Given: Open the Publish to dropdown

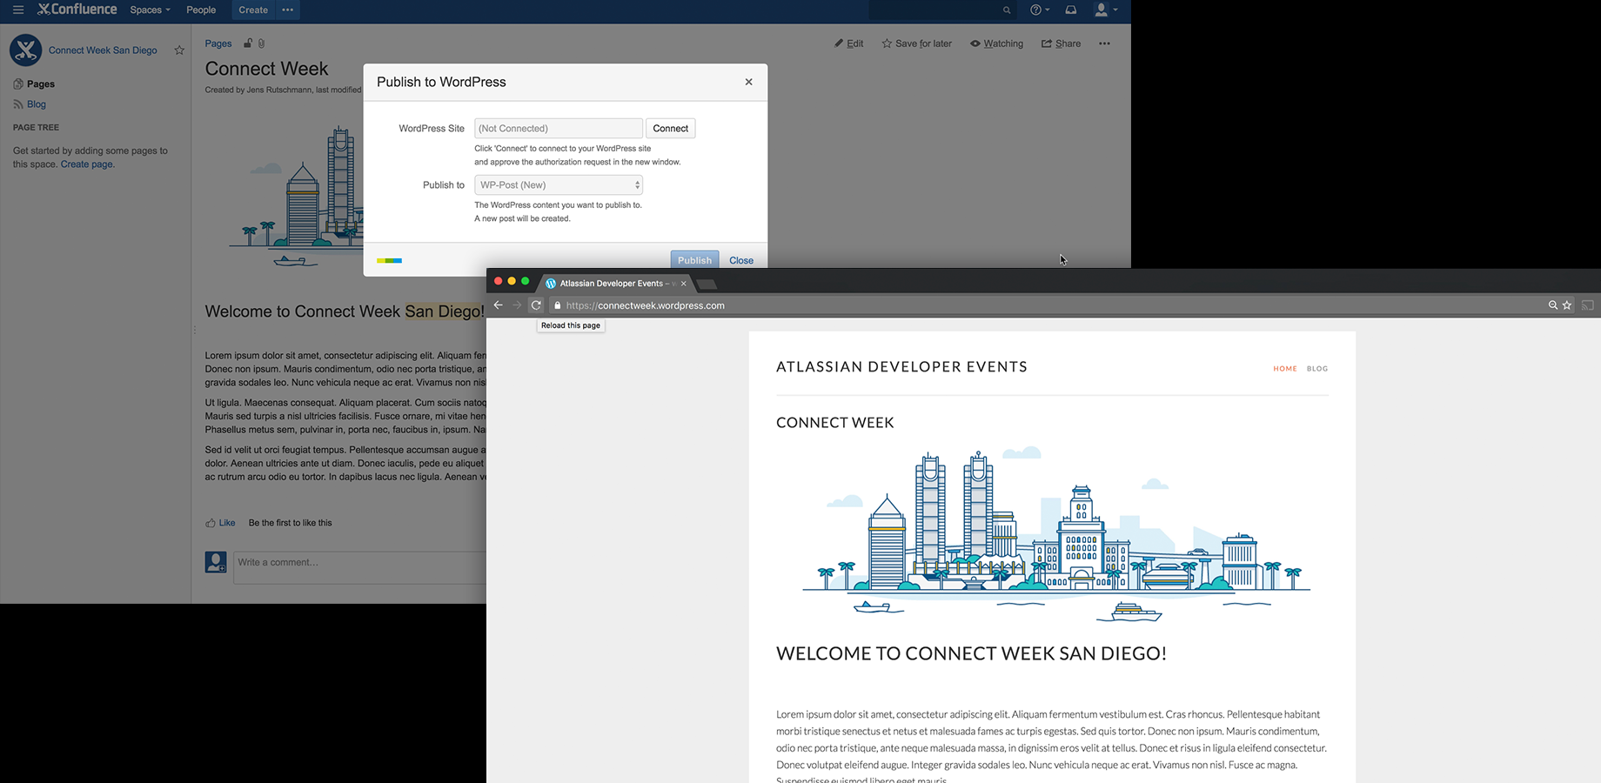Looking at the screenshot, I should point(559,185).
